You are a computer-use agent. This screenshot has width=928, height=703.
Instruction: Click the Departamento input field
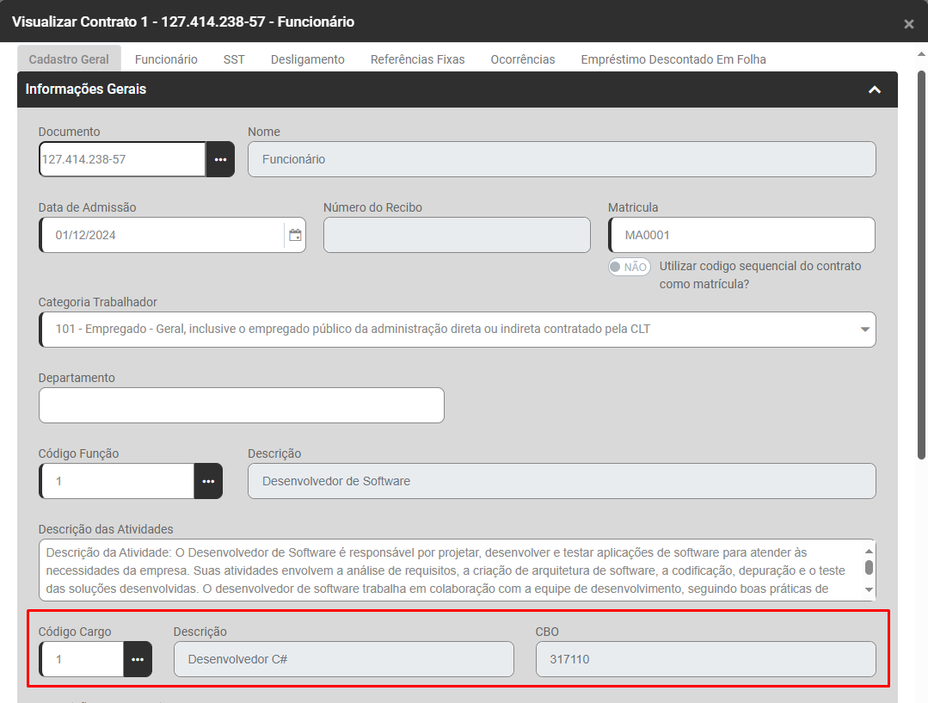coord(242,405)
